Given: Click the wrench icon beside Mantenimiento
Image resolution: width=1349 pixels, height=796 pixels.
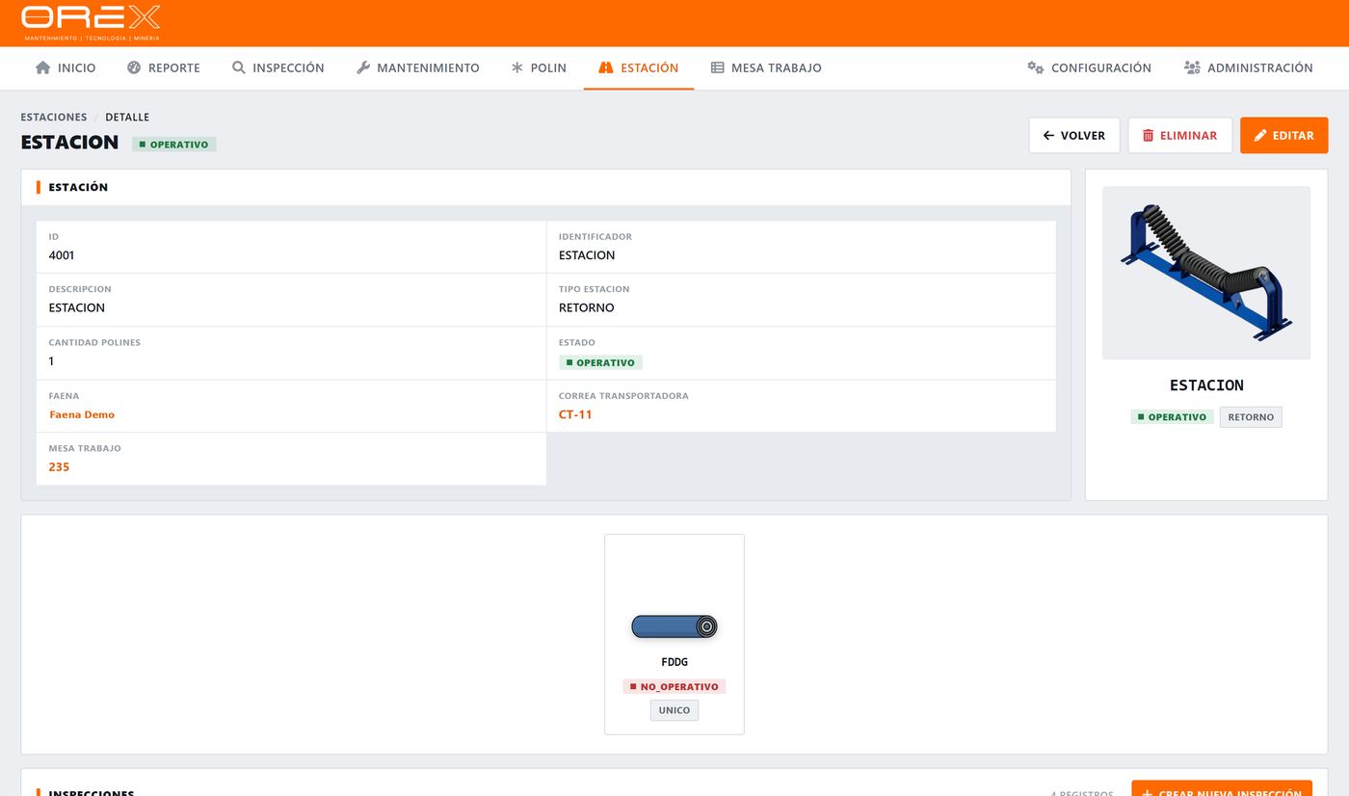Looking at the screenshot, I should (x=363, y=67).
